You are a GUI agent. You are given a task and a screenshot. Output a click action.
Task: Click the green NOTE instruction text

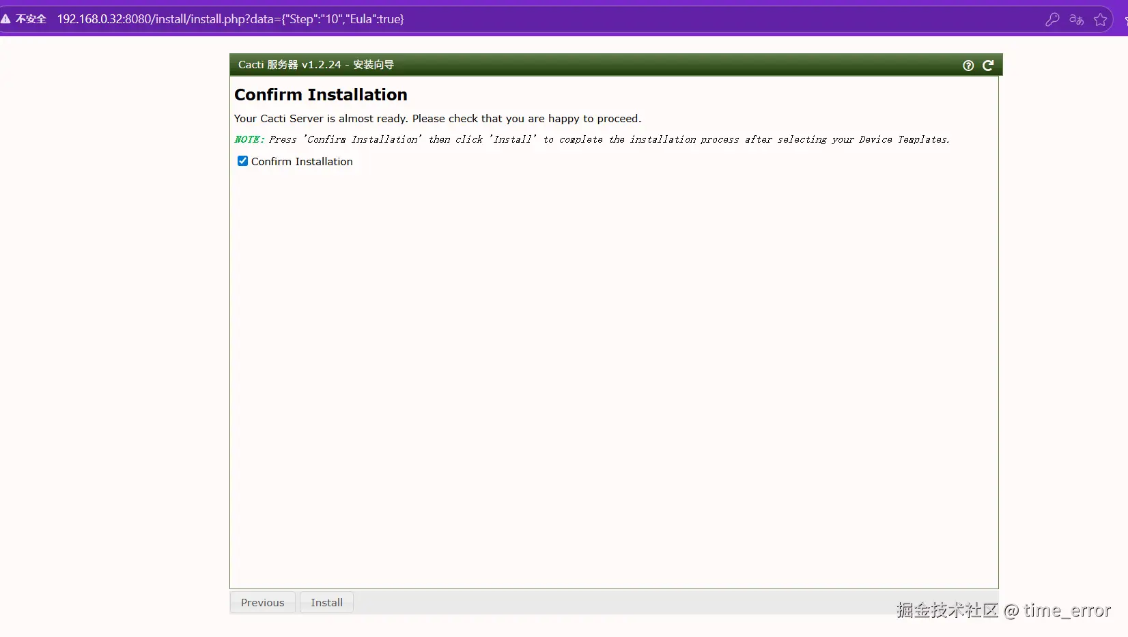pos(591,139)
